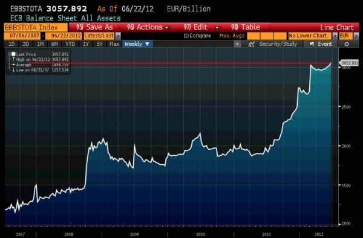Viewport: 363px width, 238px height.
Task: Open the Latest/Last dropdown arrow
Action: 118,36
